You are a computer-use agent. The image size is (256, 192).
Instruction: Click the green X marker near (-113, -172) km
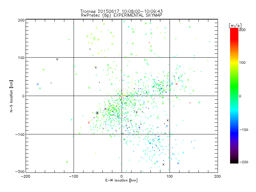[x=67, y=162]
